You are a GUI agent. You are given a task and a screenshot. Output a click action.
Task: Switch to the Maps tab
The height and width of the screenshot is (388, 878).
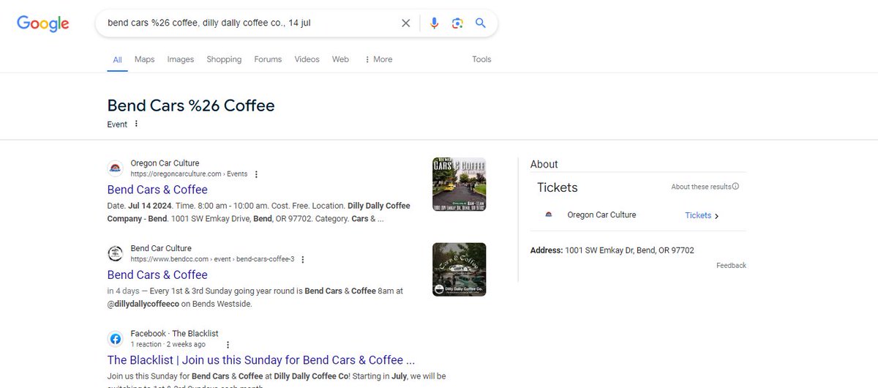tap(144, 59)
